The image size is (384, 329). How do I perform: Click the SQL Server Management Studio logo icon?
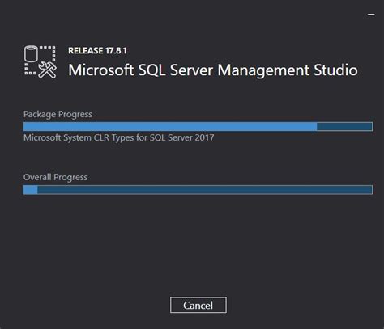(x=41, y=61)
